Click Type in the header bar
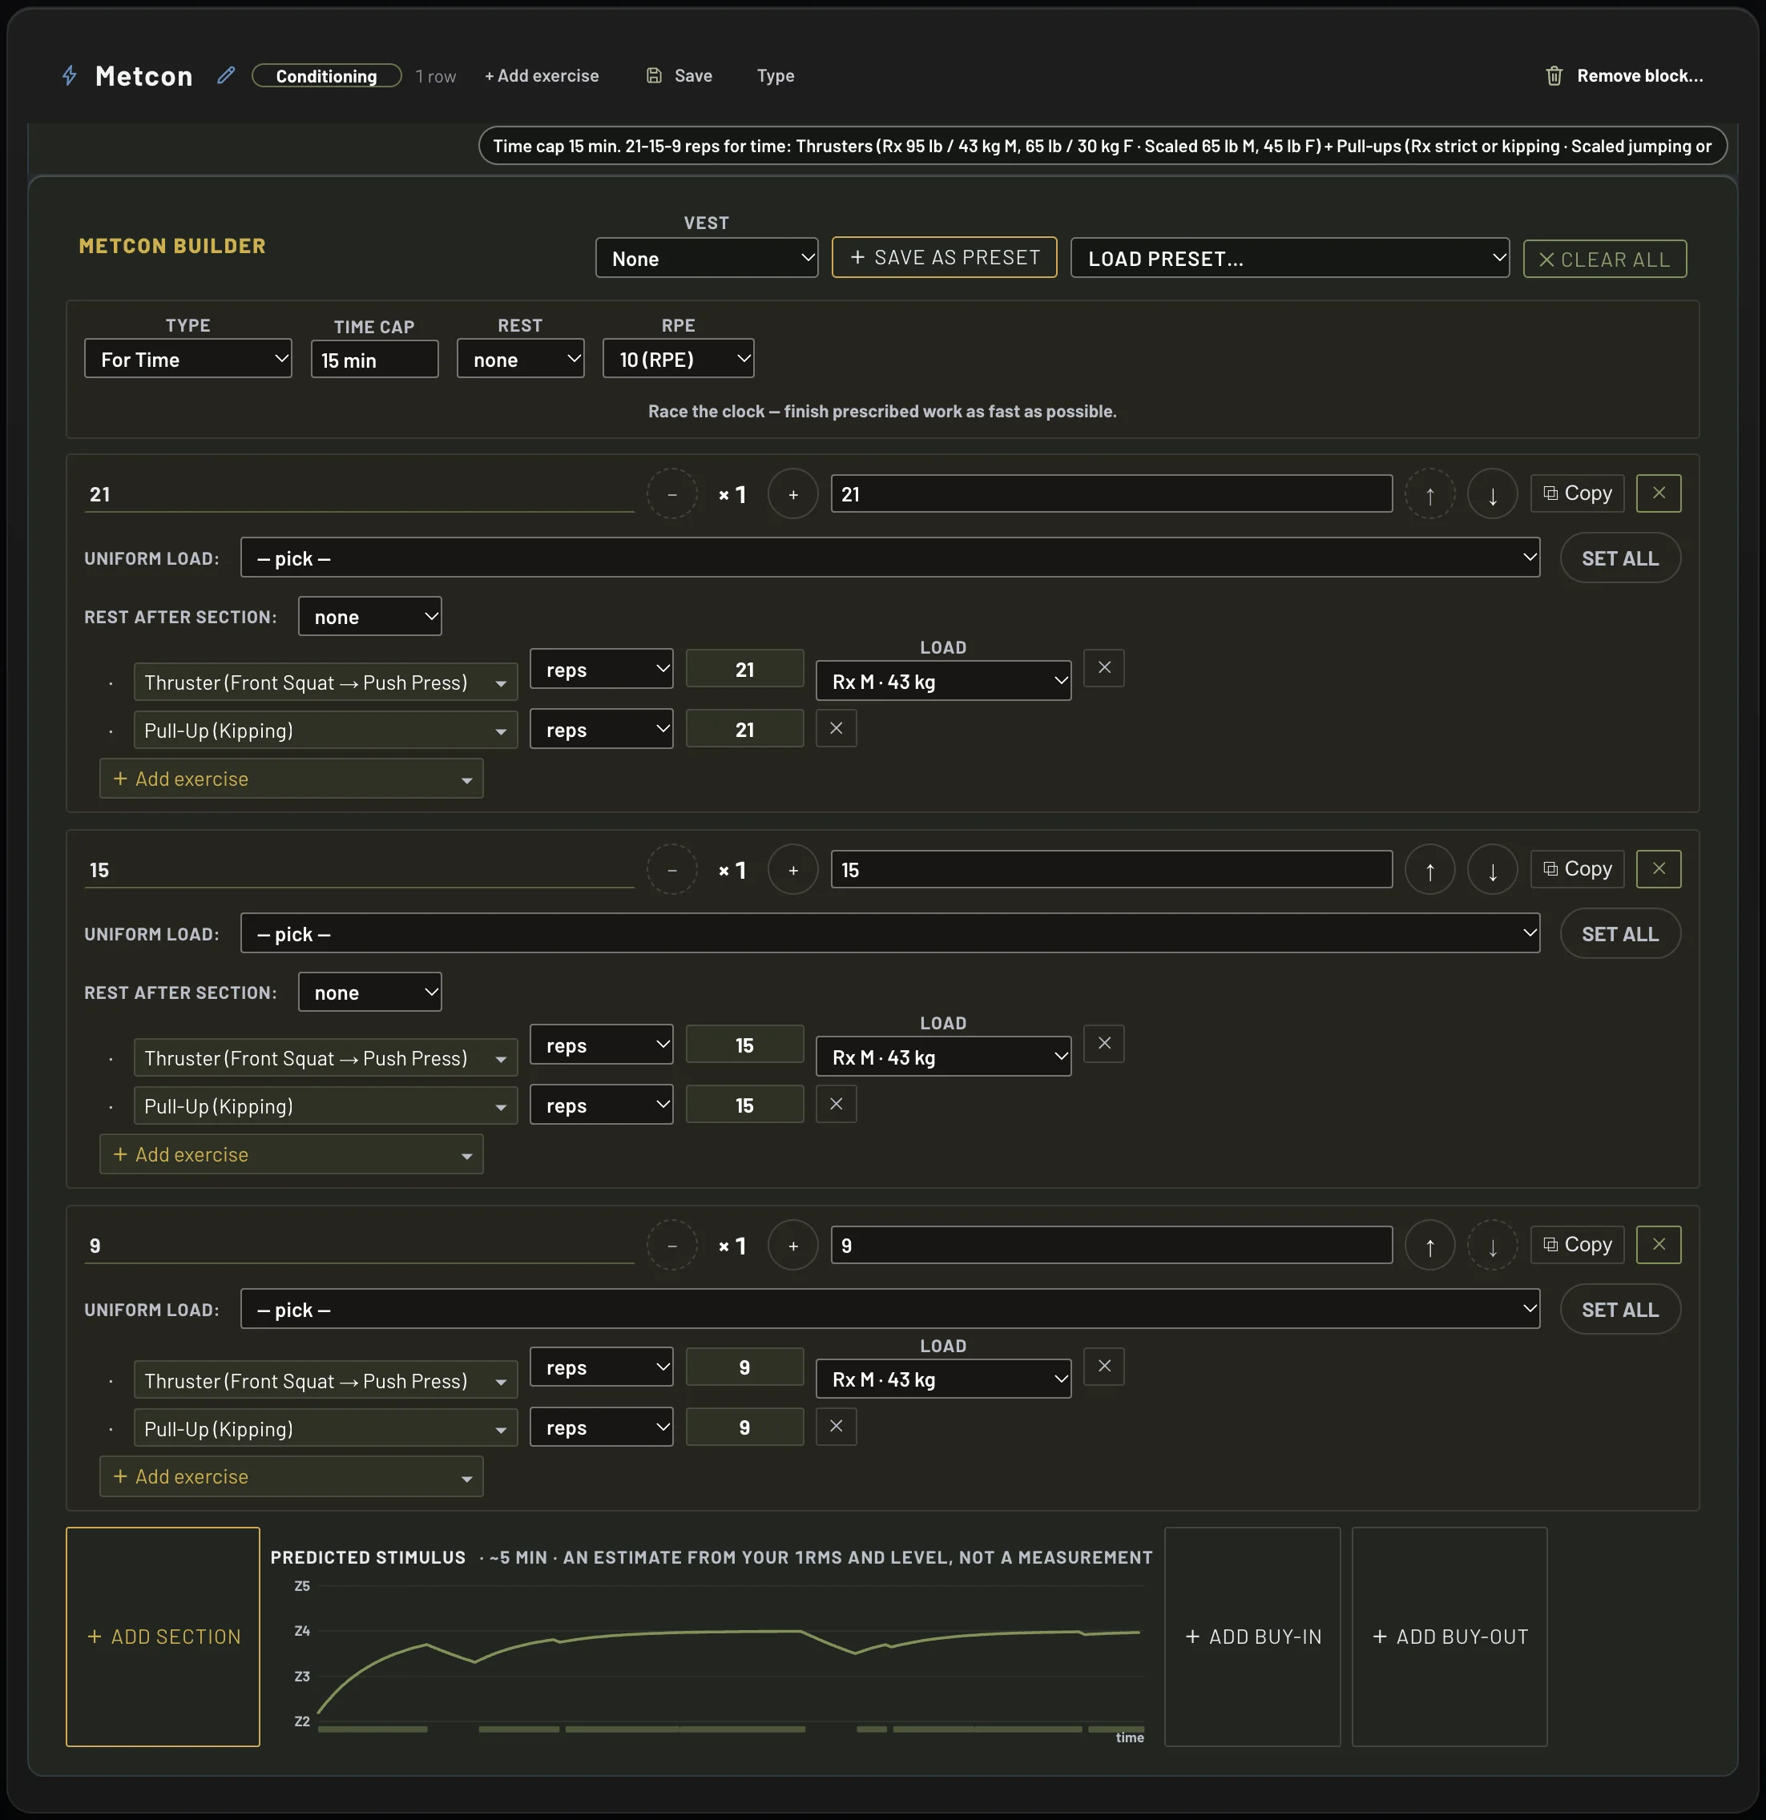The height and width of the screenshot is (1820, 1766). [x=775, y=76]
